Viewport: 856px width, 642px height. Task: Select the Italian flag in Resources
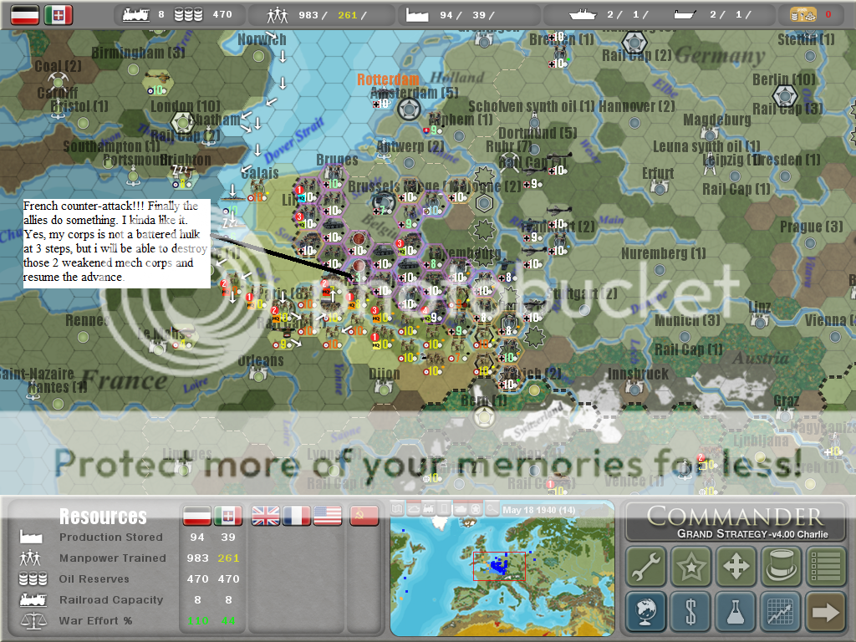click(228, 516)
